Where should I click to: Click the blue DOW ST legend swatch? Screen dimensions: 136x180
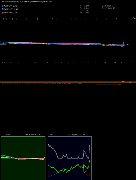pos(3,6)
